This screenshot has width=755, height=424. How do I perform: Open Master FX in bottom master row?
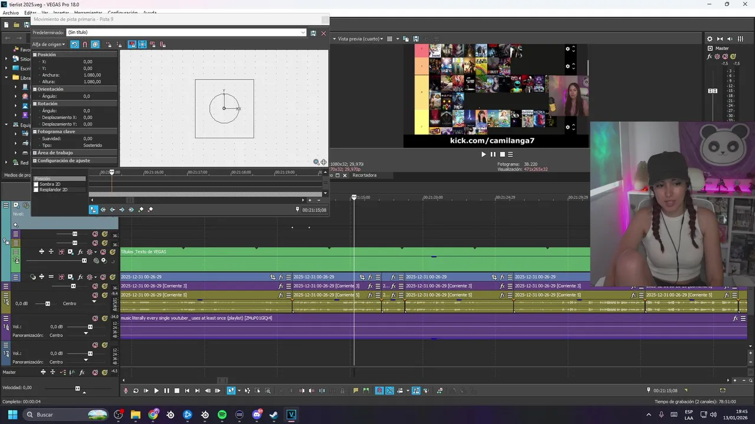[x=81, y=372]
